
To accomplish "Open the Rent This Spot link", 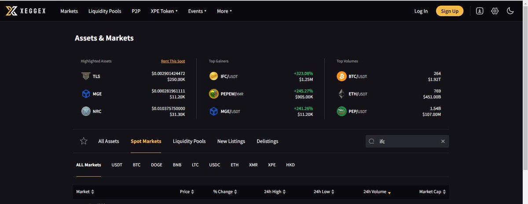I will pos(173,61).
